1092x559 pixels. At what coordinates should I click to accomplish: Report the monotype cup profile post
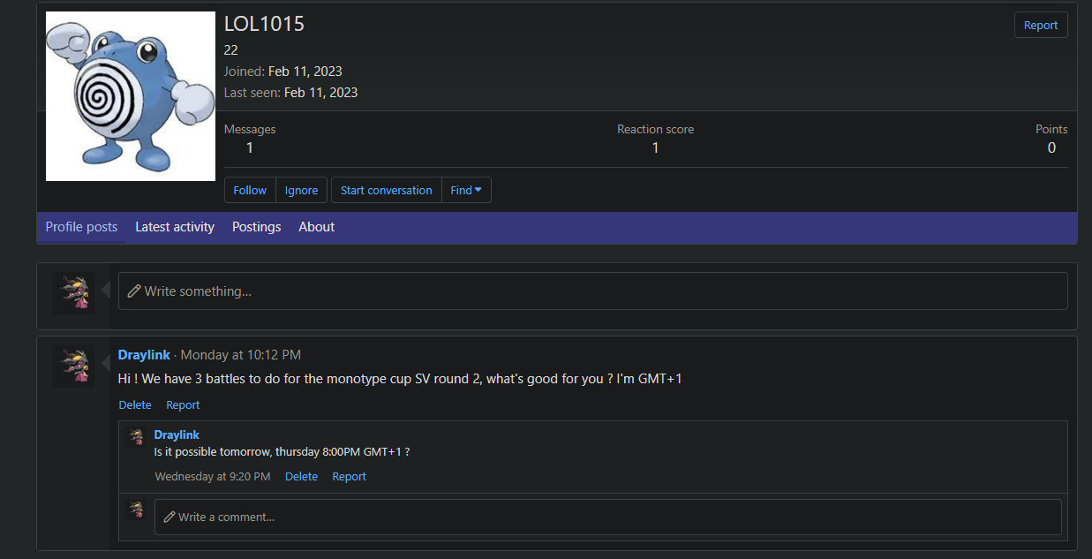(x=183, y=404)
